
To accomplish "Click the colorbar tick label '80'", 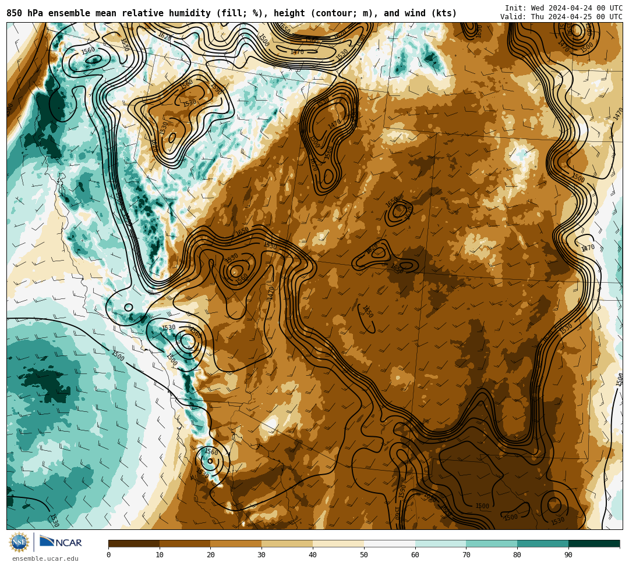I will pos(517,555).
